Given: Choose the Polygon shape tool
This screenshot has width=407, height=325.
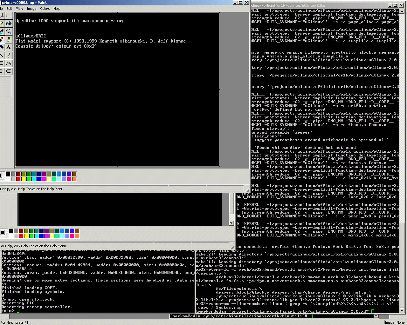Looking at the screenshot, I should 9,63.
